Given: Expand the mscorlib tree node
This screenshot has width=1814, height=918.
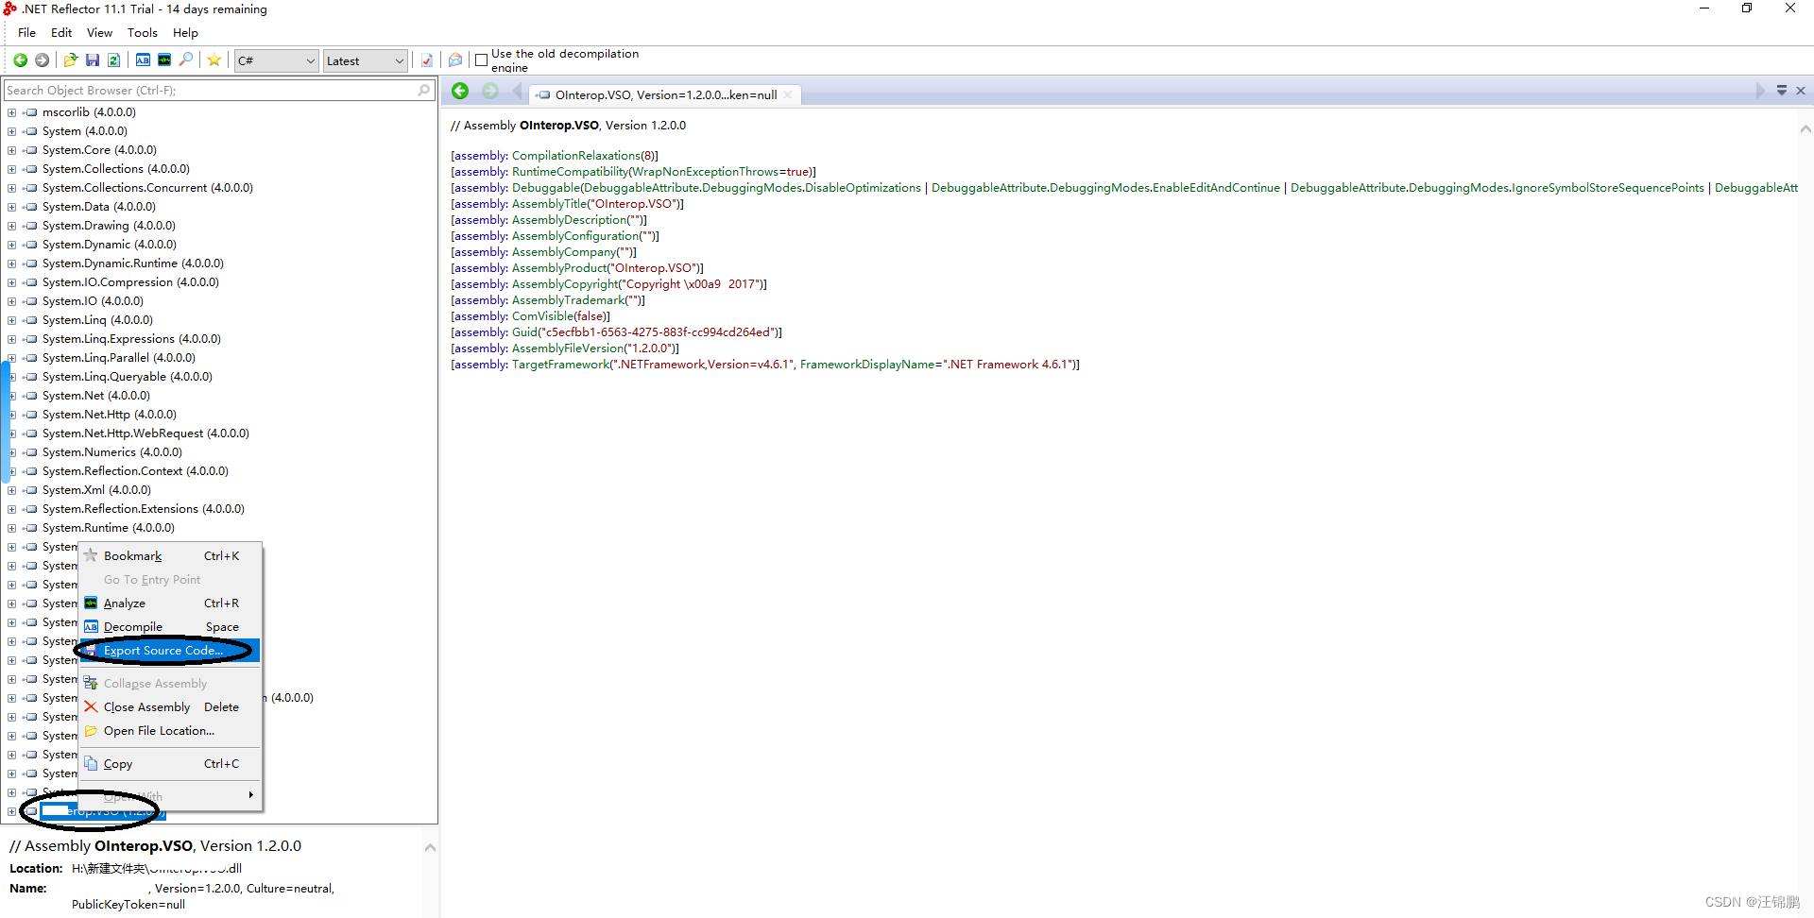Looking at the screenshot, I should pyautogui.click(x=11, y=112).
